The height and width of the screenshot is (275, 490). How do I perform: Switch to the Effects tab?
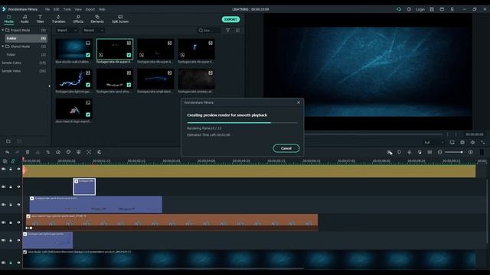click(x=78, y=19)
